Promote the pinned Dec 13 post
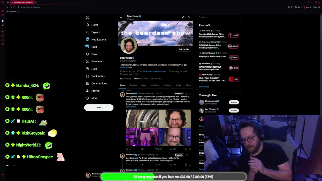 179,94
